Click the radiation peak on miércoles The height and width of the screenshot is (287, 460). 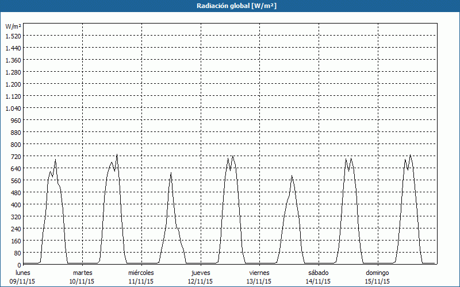click(x=171, y=173)
